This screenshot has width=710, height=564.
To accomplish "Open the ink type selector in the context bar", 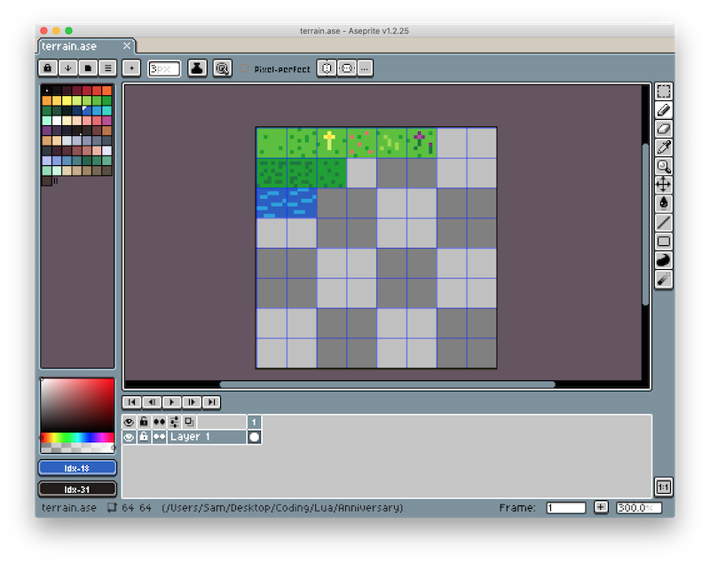I will coord(197,68).
